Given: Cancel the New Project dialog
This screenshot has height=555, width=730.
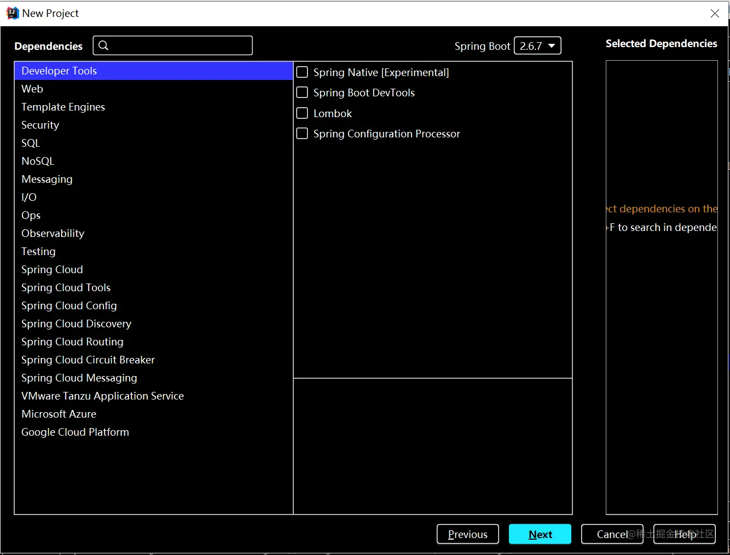Looking at the screenshot, I should pos(612,534).
